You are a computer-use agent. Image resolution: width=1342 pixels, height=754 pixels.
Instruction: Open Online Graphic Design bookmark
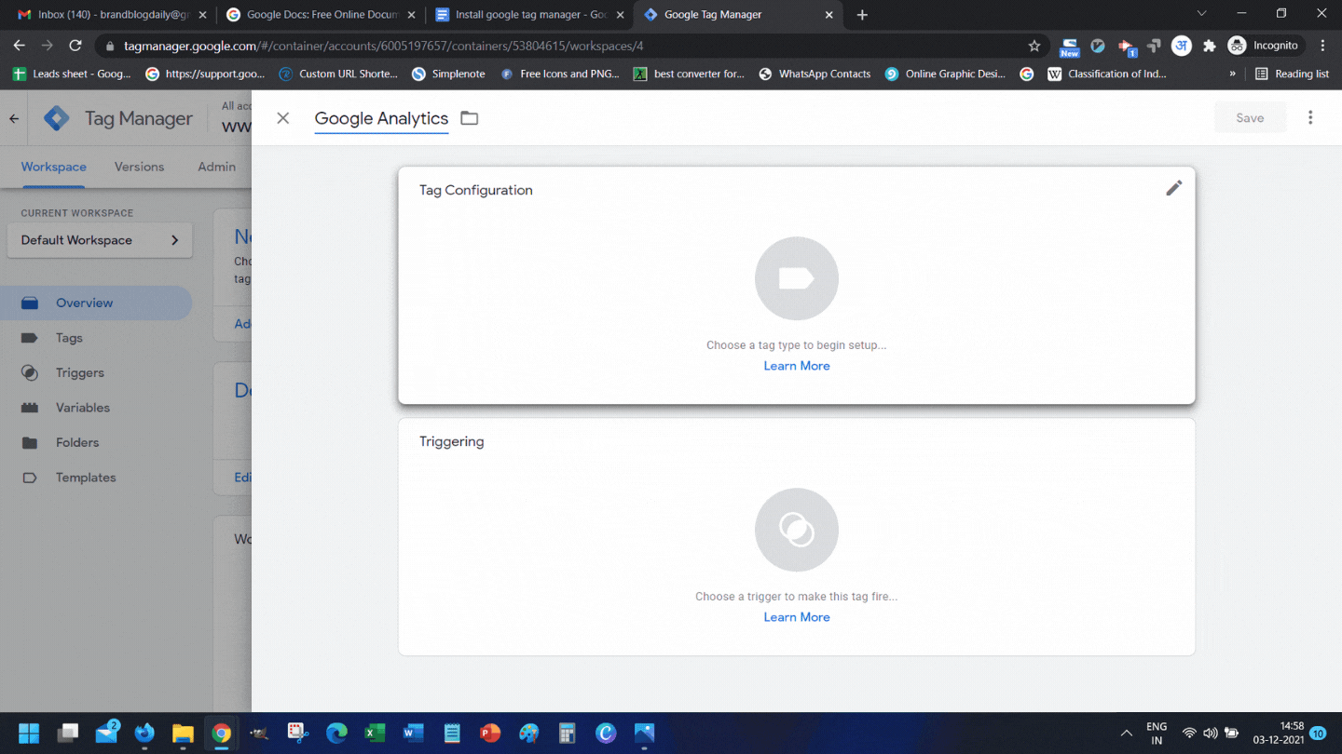(x=945, y=74)
